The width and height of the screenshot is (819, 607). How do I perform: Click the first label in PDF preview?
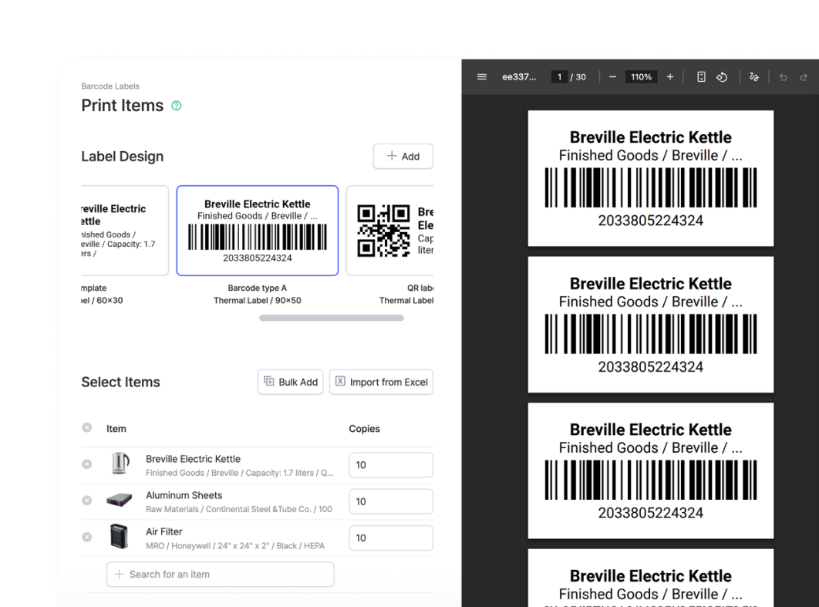click(x=651, y=178)
